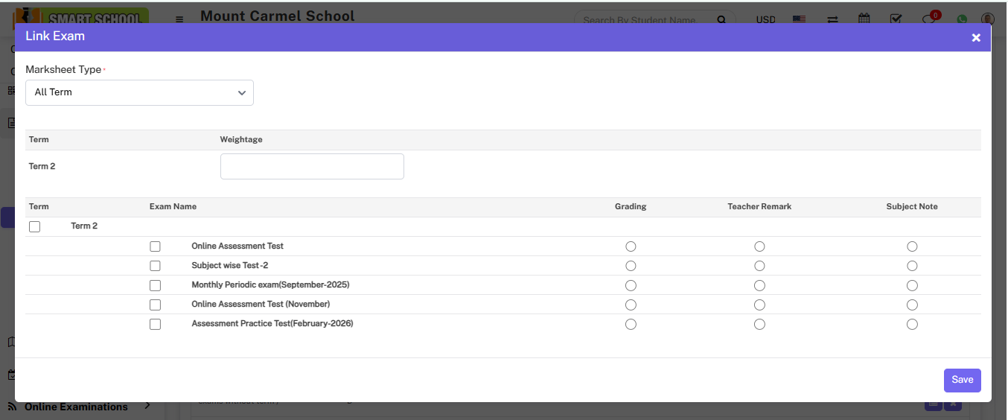Select Teacher Remark for Online Assessment Test (November)
The height and width of the screenshot is (420, 1008).
click(x=759, y=305)
